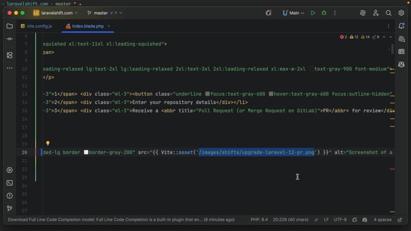Open the 2 errors inspection indicator

[x=343, y=37]
